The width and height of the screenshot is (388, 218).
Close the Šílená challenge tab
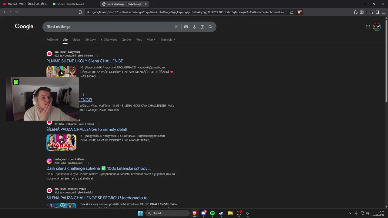coord(146,4)
